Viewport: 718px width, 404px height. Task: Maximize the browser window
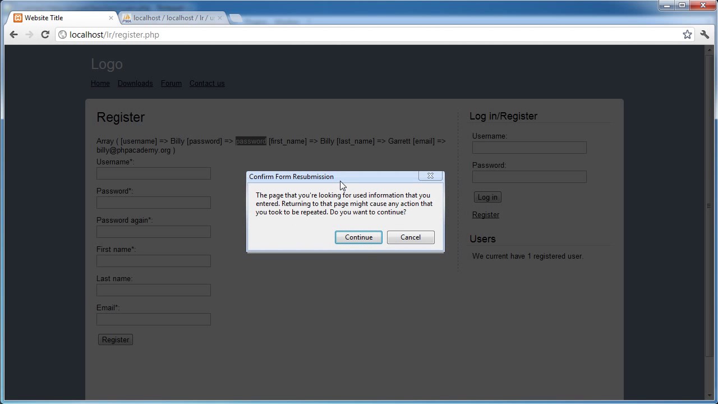coord(682,5)
